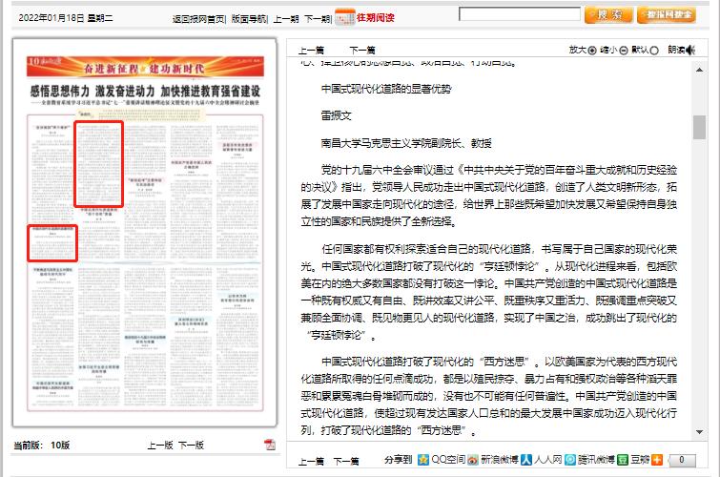720x477 pixels.
Task: Shrink text with the 缩小 button
Action: tap(623, 51)
